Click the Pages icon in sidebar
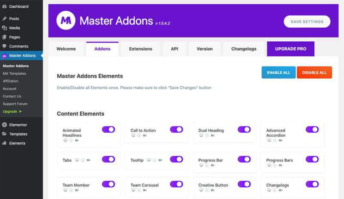Image resolution: width=344 pixels, height=199 pixels. tap(4, 37)
